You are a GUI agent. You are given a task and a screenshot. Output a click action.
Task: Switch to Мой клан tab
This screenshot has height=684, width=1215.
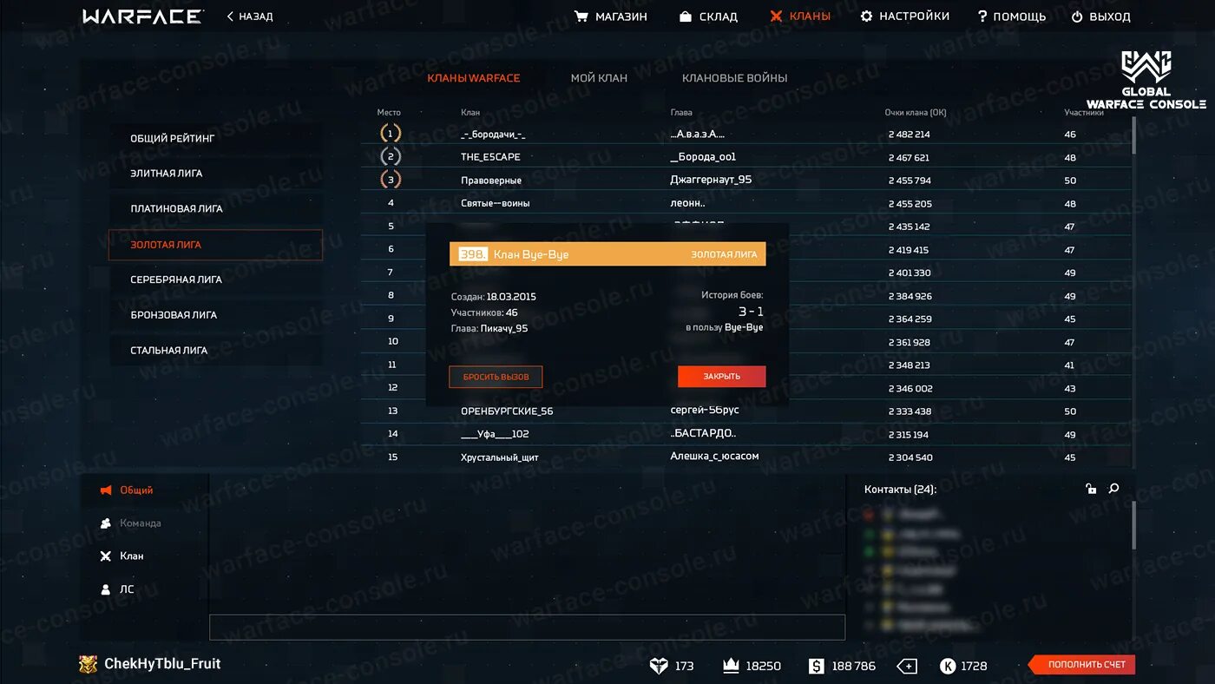(599, 78)
